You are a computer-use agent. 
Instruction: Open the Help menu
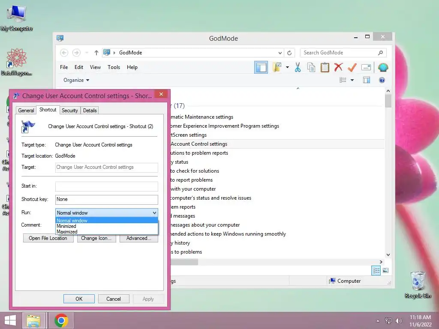click(x=132, y=67)
